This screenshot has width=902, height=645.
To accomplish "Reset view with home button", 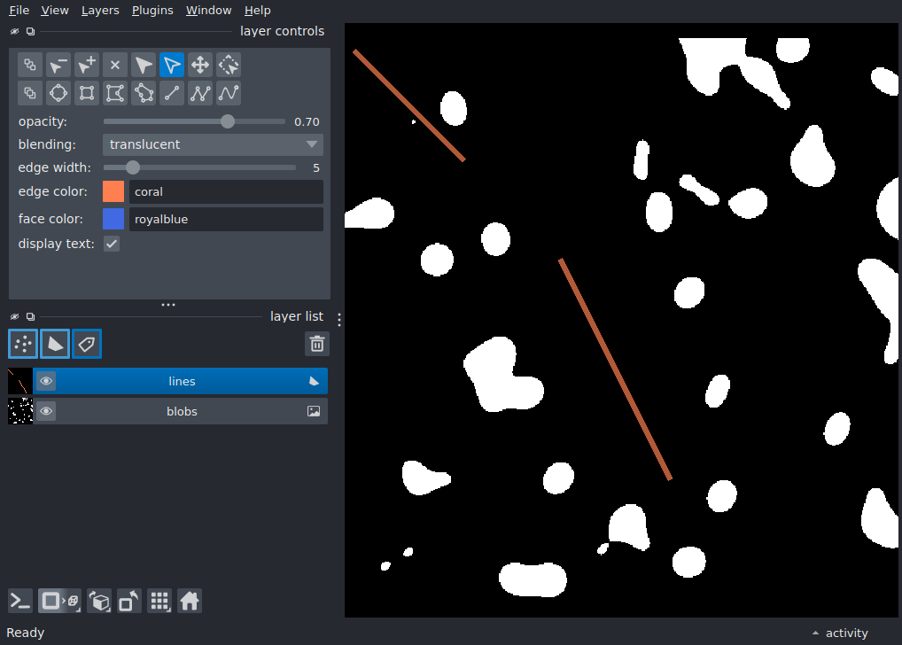I will 190,602.
